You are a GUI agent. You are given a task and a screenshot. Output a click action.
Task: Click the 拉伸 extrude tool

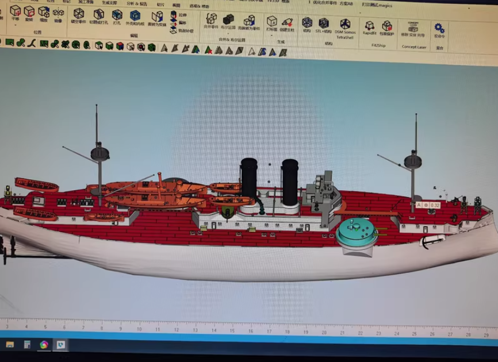click(x=178, y=14)
